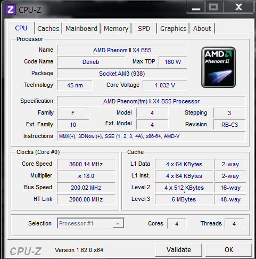Screen dimensions: 256x259
Task: Click the Code Name value Deneb
Action: coord(91,62)
